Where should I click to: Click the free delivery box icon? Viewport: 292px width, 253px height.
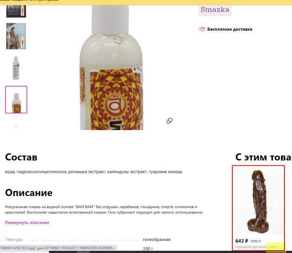[202, 29]
